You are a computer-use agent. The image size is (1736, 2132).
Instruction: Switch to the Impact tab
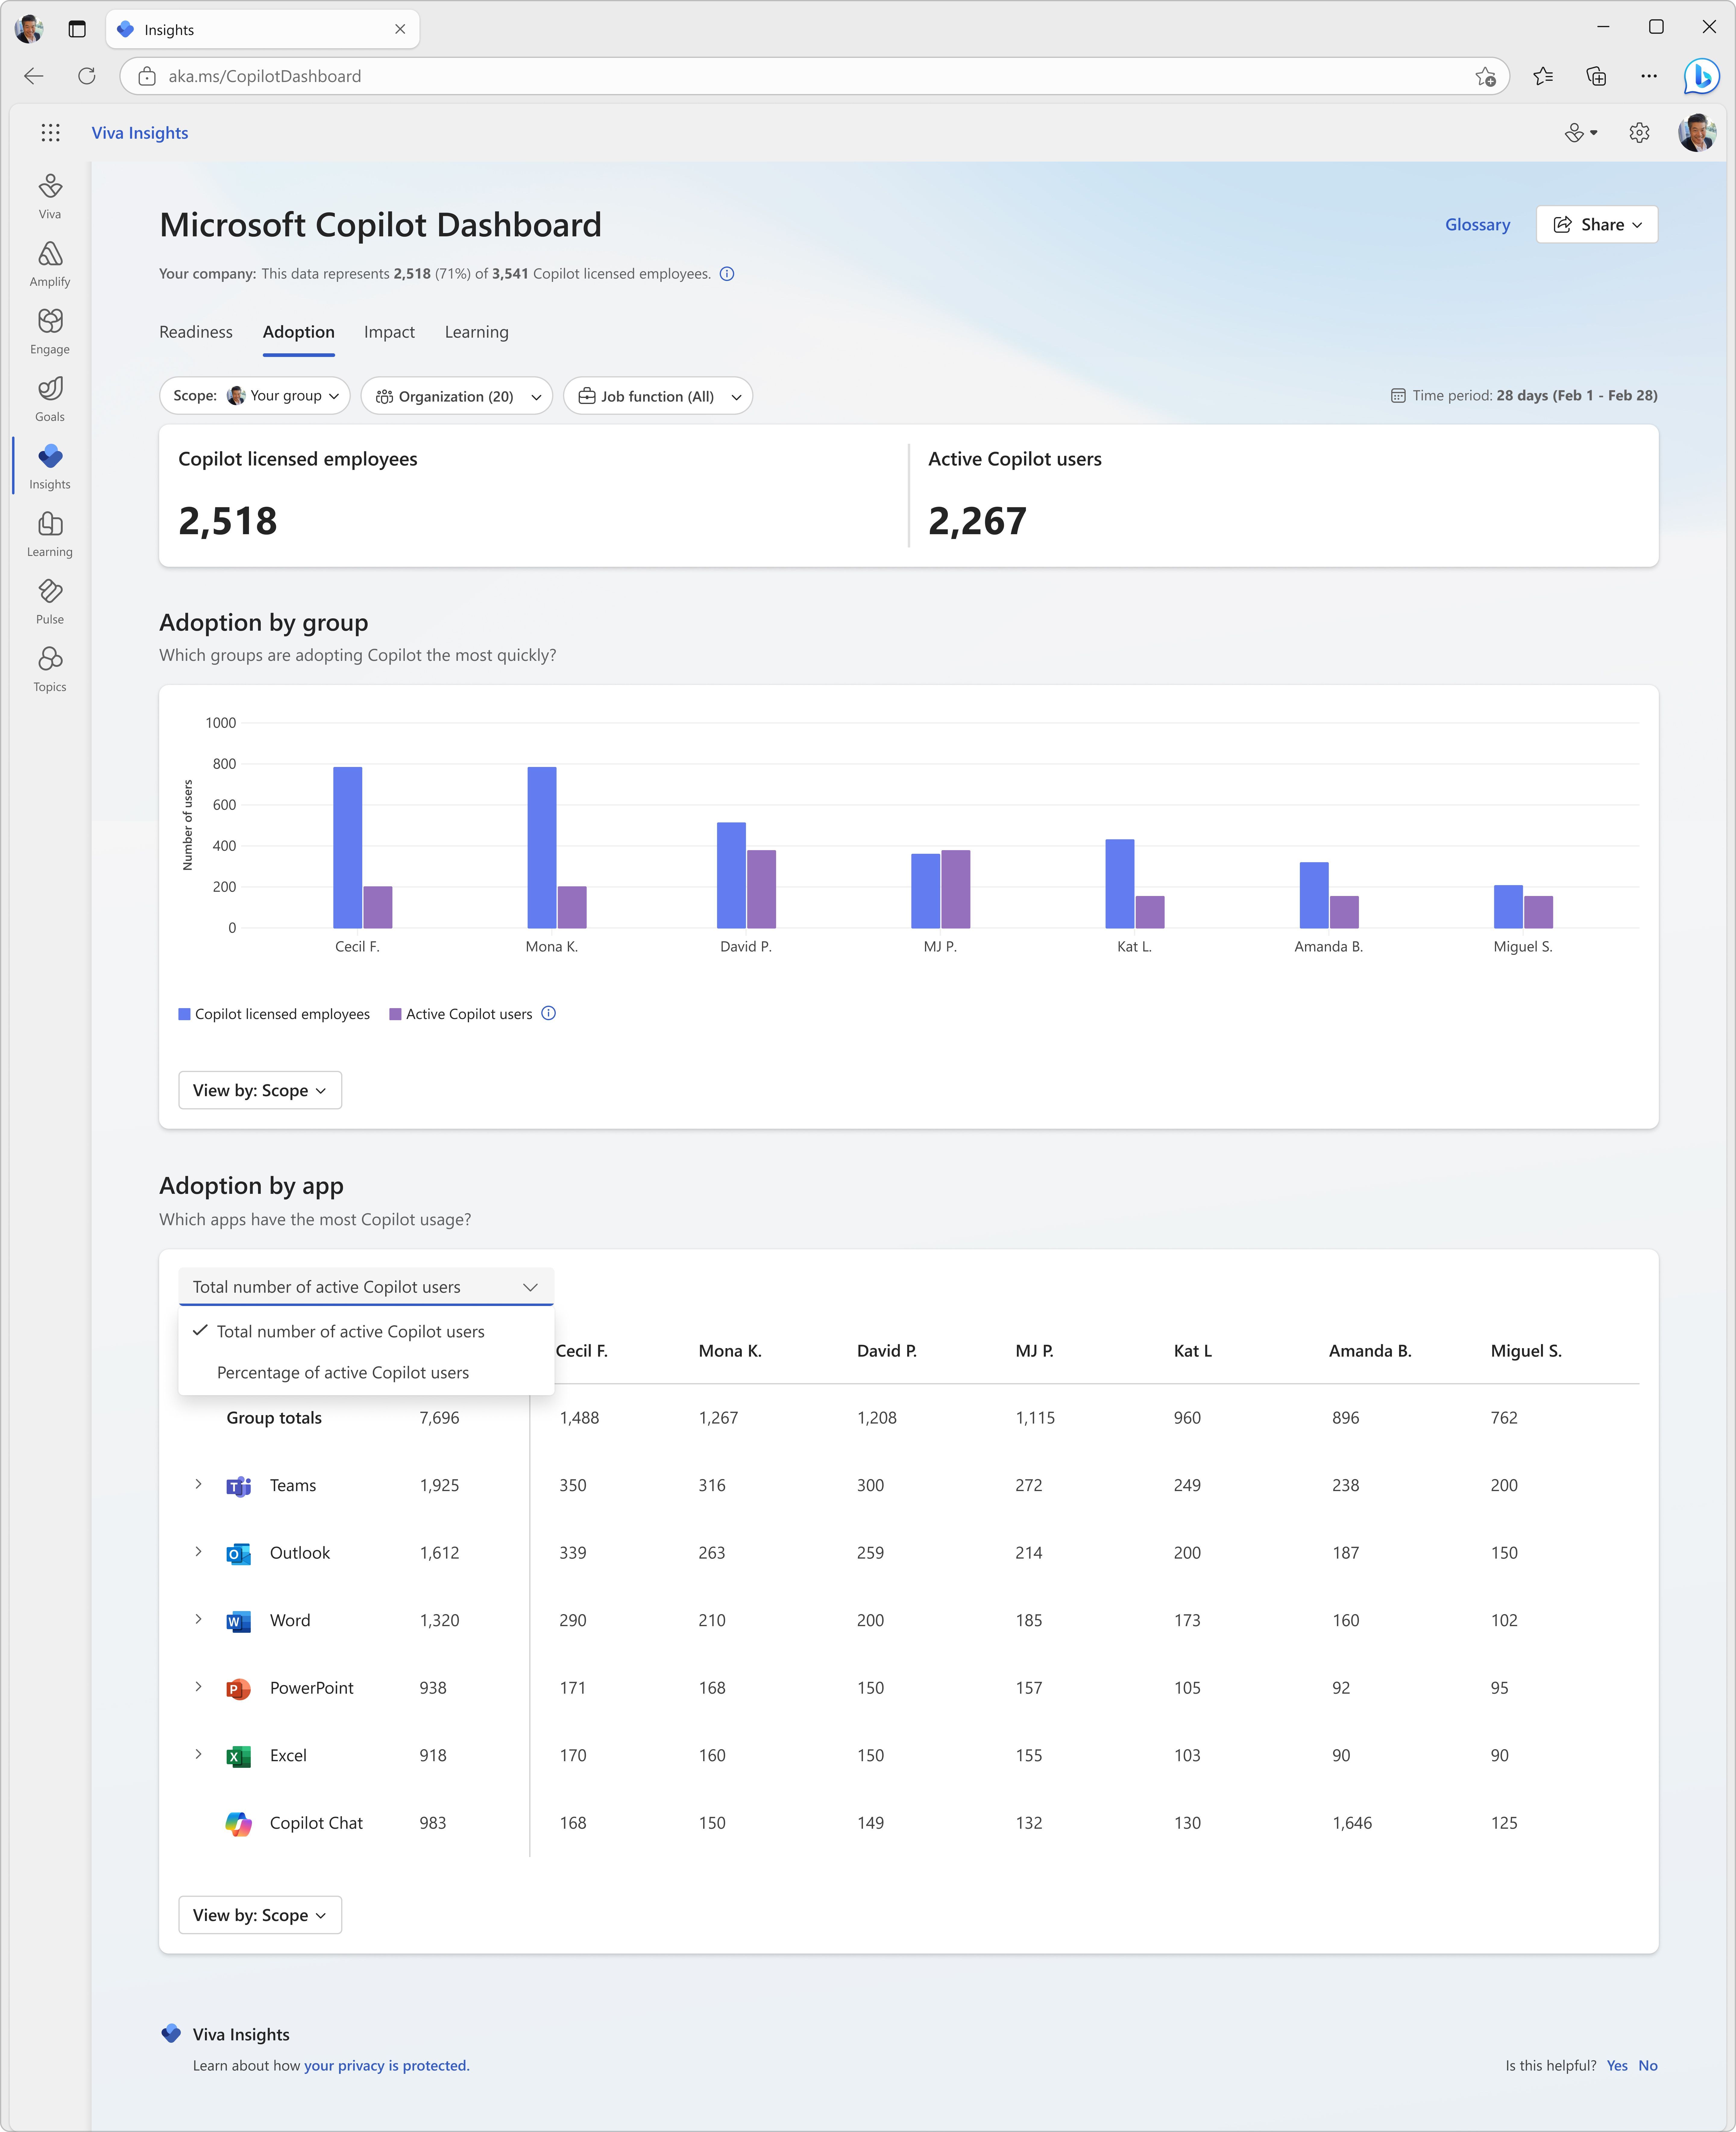(x=389, y=332)
